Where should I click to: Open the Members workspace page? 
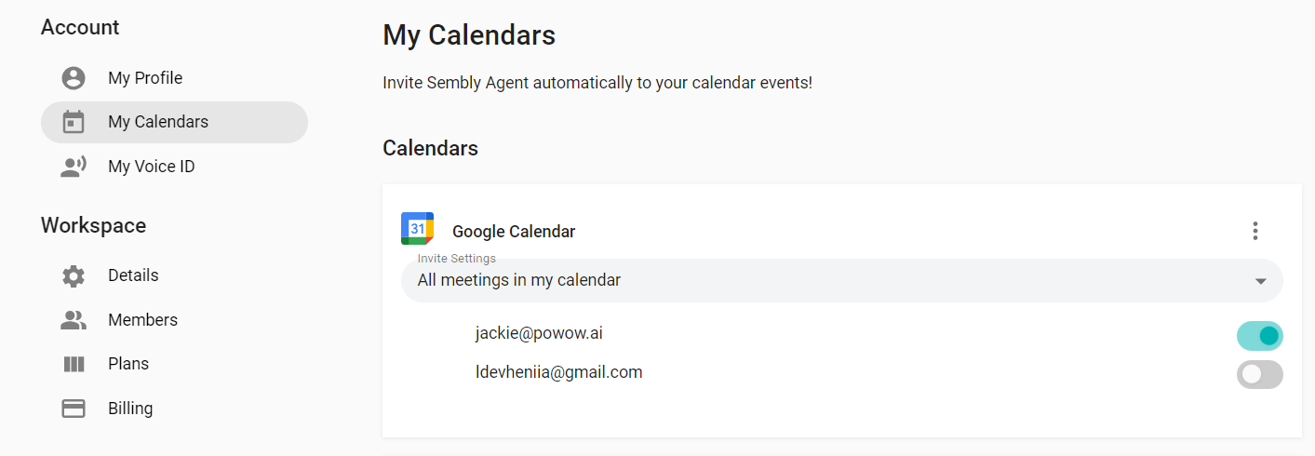pos(142,320)
